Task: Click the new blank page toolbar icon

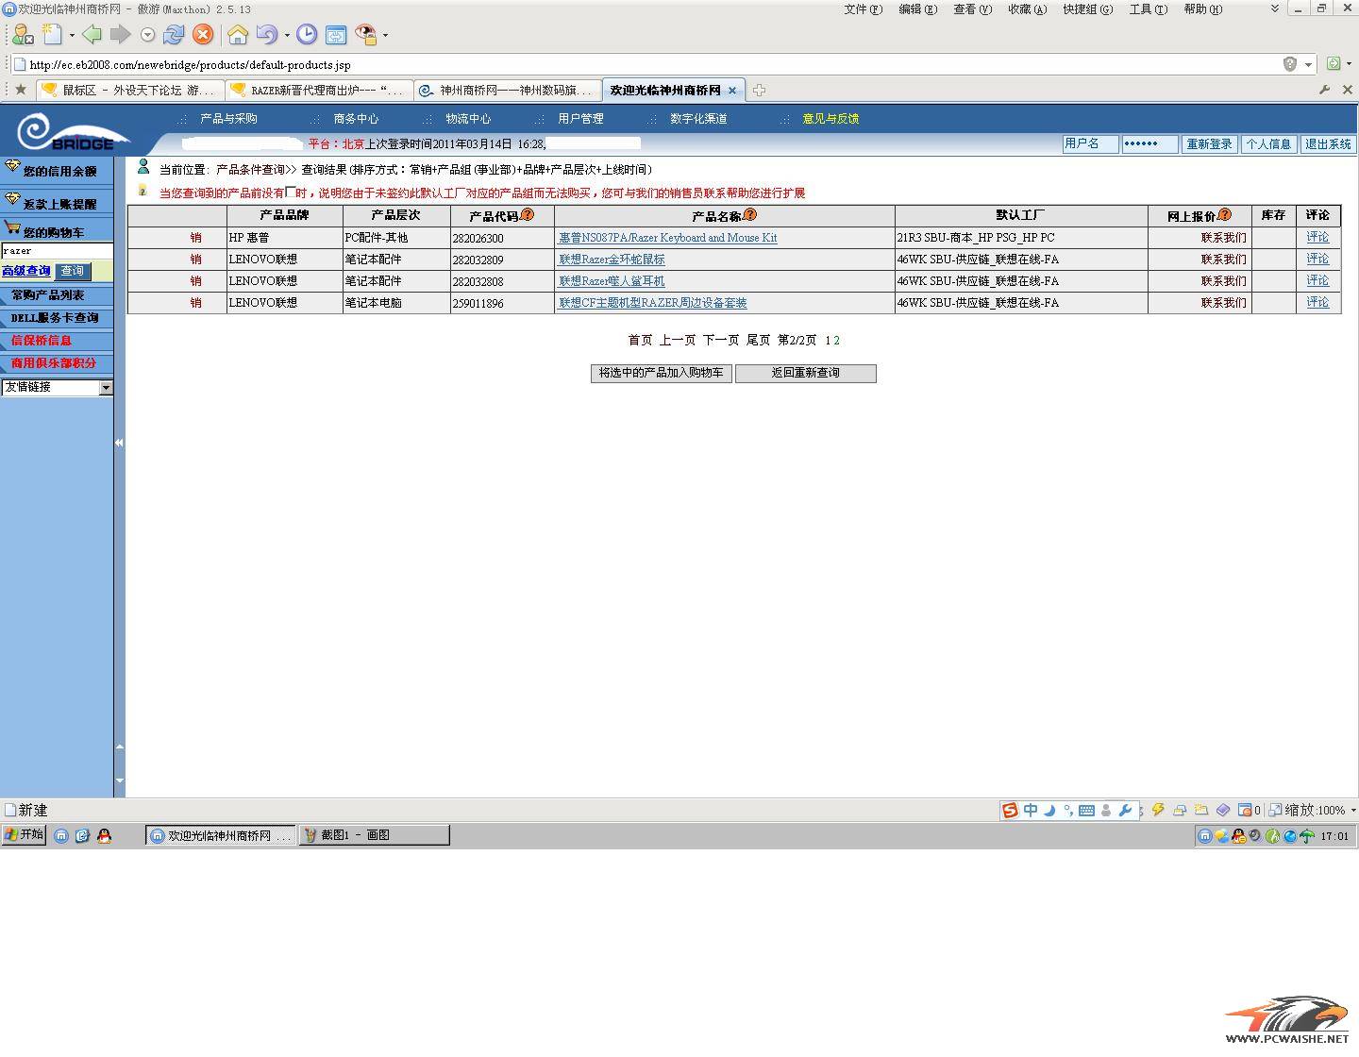Action: pos(53,35)
